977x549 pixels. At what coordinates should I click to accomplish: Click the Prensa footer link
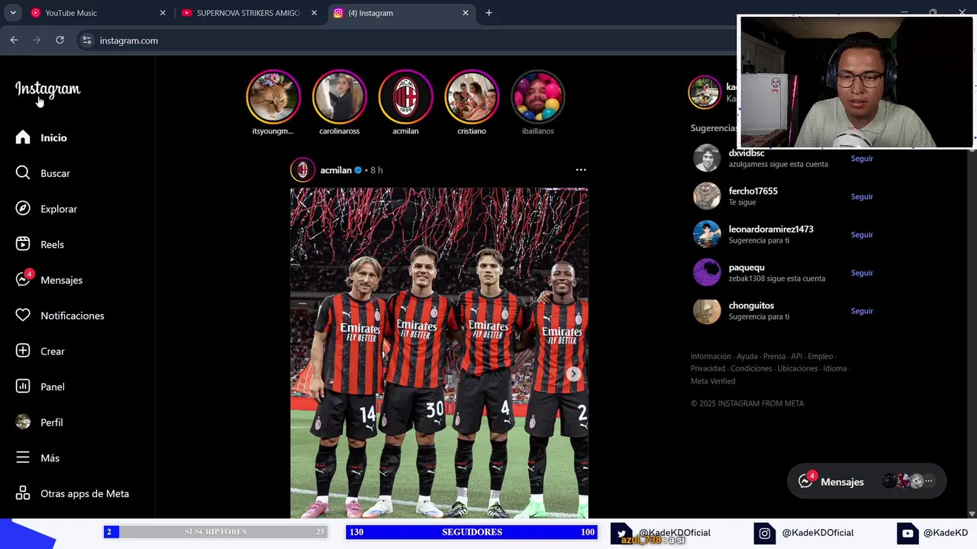[x=774, y=356]
